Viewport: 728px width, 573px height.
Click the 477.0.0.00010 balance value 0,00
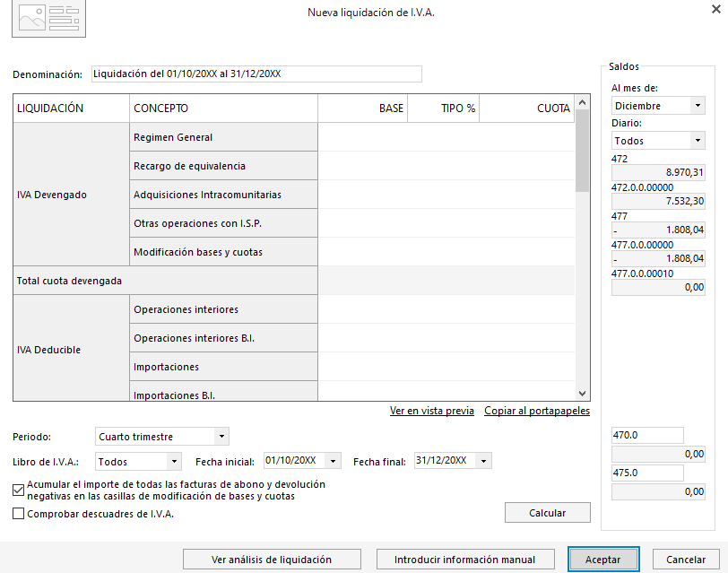pyautogui.click(x=658, y=288)
